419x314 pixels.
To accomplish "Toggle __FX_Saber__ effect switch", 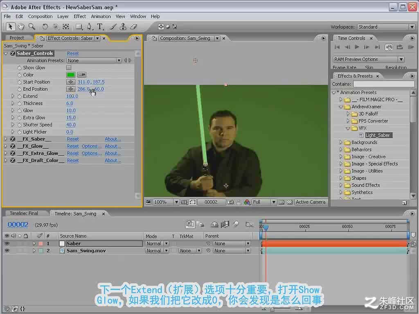I will 12,139.
